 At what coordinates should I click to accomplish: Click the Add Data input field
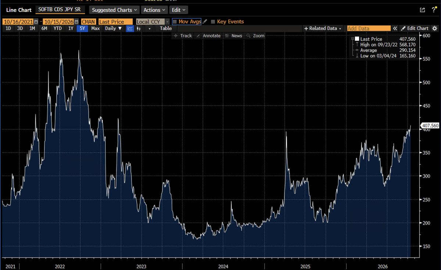click(x=369, y=28)
